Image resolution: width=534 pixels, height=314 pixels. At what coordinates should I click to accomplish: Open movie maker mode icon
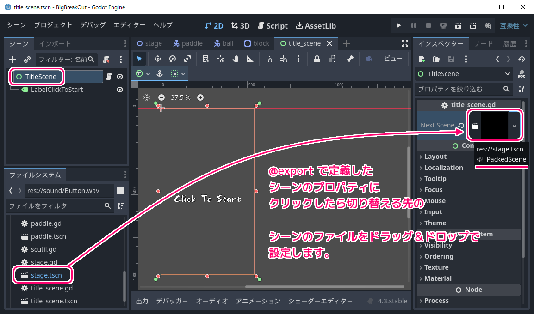(488, 25)
